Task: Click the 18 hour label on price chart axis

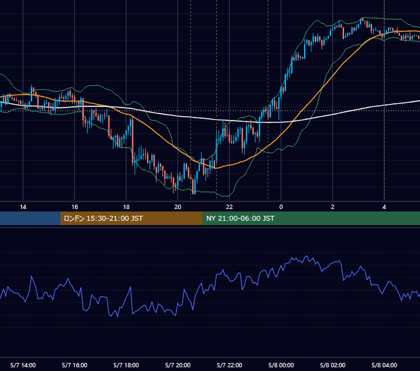Action: tap(126, 207)
